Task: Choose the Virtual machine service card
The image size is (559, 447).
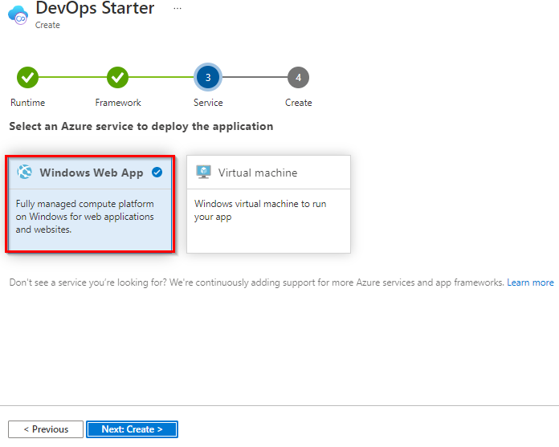Action: pyautogui.click(x=268, y=204)
